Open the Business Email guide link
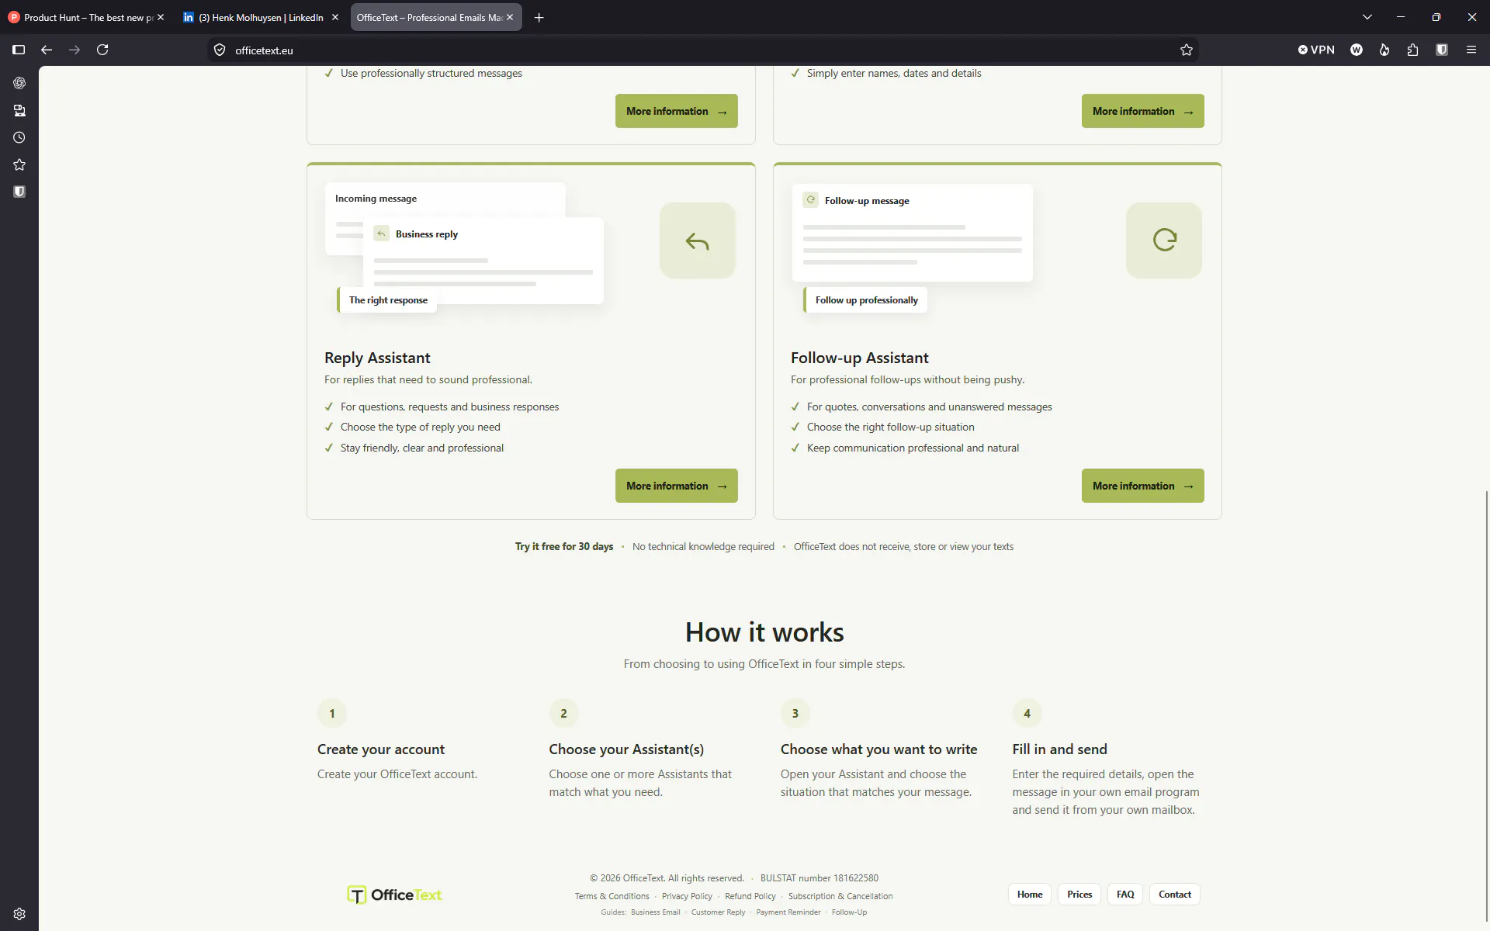Viewport: 1490px width, 931px height. tap(656, 912)
